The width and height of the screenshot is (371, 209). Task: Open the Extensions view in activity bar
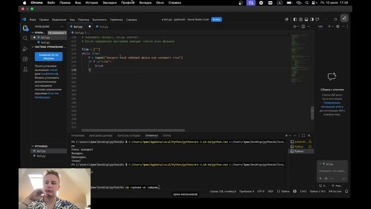(x=25, y=59)
